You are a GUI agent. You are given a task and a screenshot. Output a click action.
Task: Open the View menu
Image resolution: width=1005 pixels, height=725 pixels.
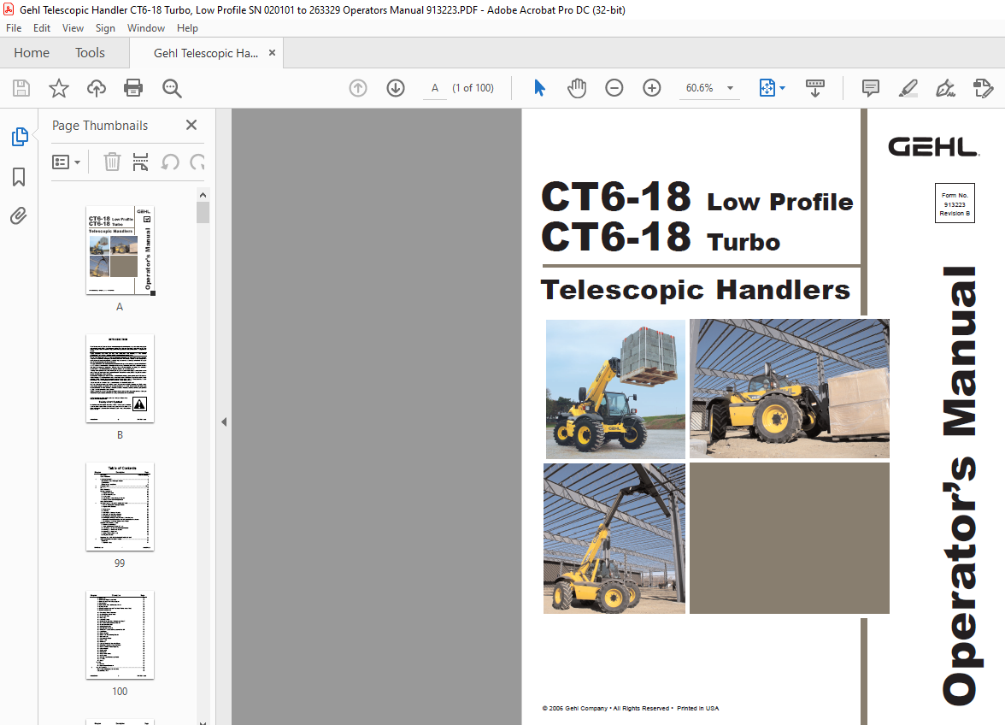[73, 28]
